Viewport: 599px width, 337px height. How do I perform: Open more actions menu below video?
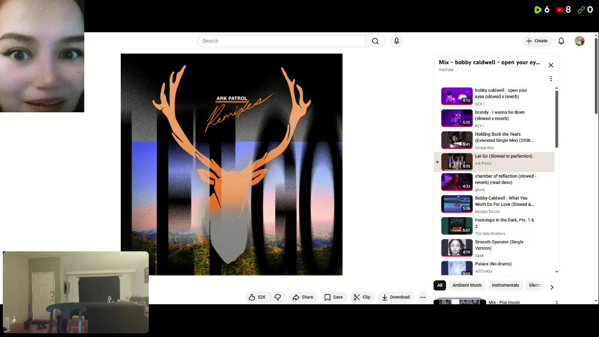tap(423, 297)
